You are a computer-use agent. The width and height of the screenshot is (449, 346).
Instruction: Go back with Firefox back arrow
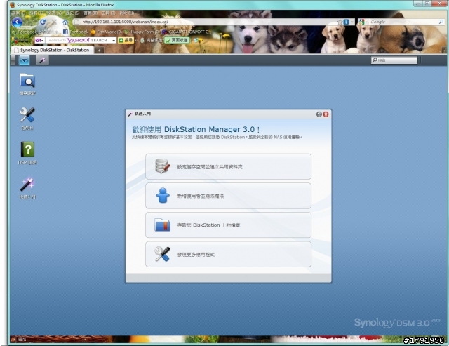click(17, 22)
